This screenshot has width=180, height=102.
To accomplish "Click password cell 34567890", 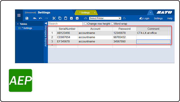I will pos(125,42).
